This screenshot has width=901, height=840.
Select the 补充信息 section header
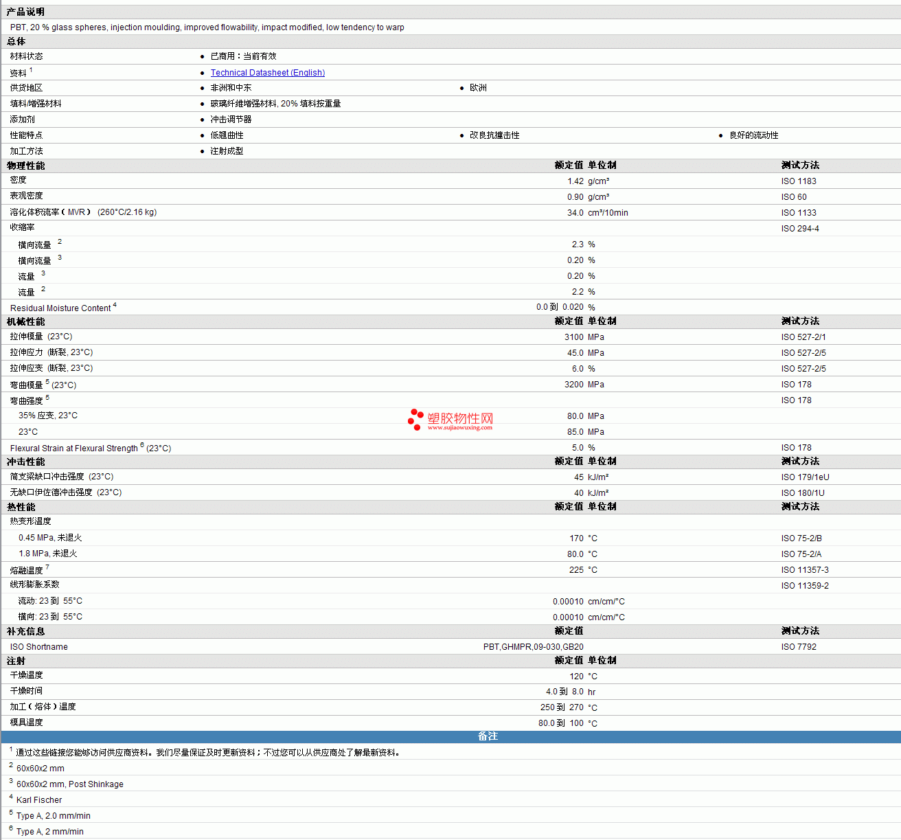tap(26, 631)
